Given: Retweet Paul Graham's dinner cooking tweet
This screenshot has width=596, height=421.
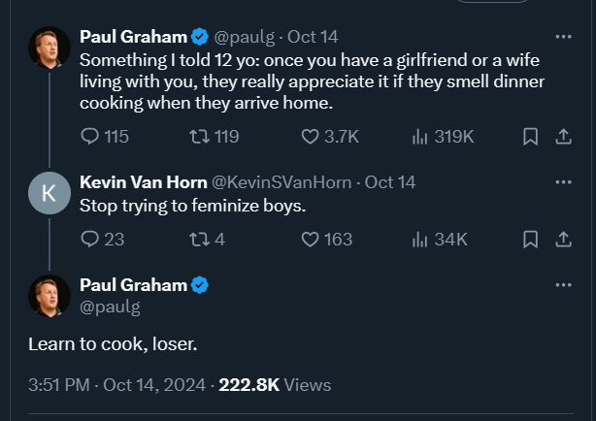Looking at the screenshot, I should click(199, 137).
